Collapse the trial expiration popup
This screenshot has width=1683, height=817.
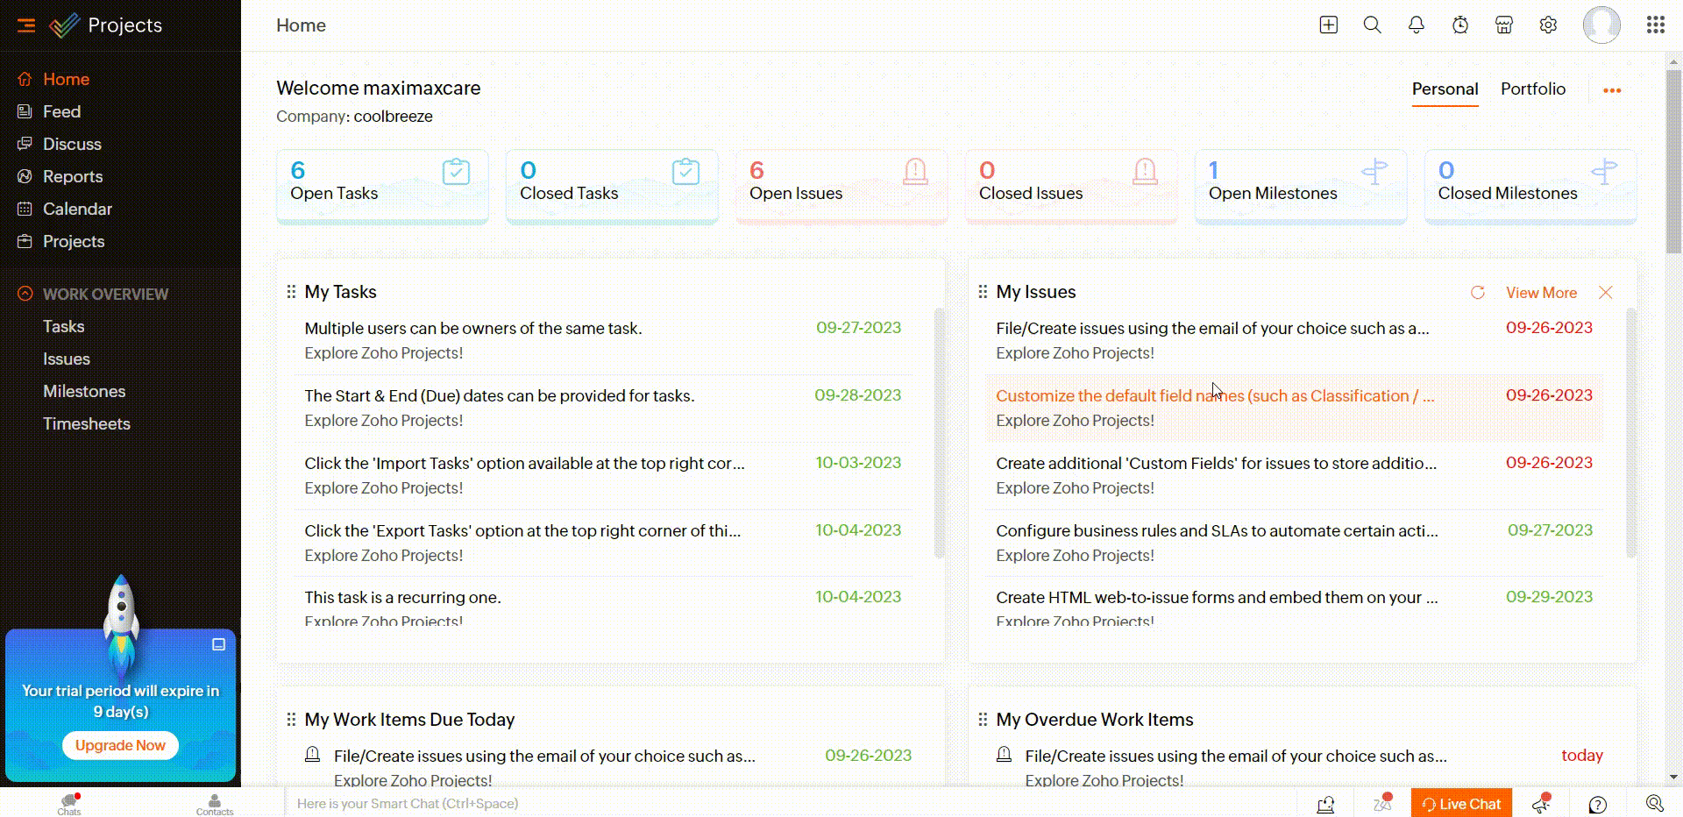point(217,644)
